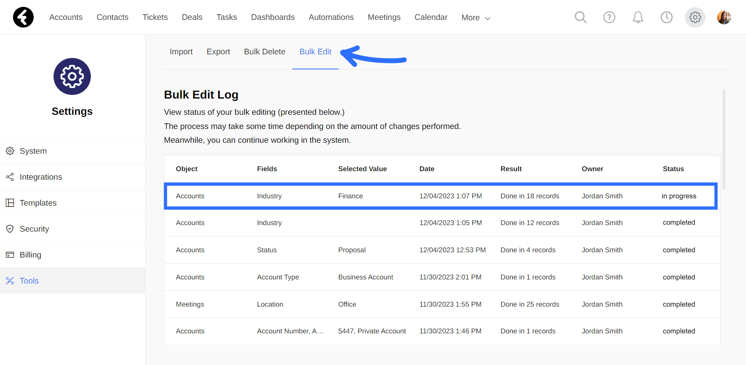This screenshot has width=746, height=365.
Task: Click the Tools wrench icon
Action: click(x=10, y=281)
